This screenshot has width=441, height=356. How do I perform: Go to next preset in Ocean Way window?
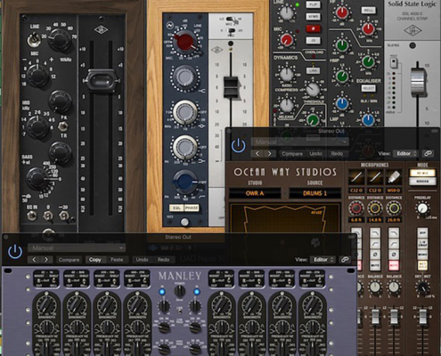pyautogui.click(x=270, y=154)
